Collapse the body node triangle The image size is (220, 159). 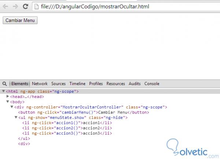pyautogui.click(x=8, y=102)
